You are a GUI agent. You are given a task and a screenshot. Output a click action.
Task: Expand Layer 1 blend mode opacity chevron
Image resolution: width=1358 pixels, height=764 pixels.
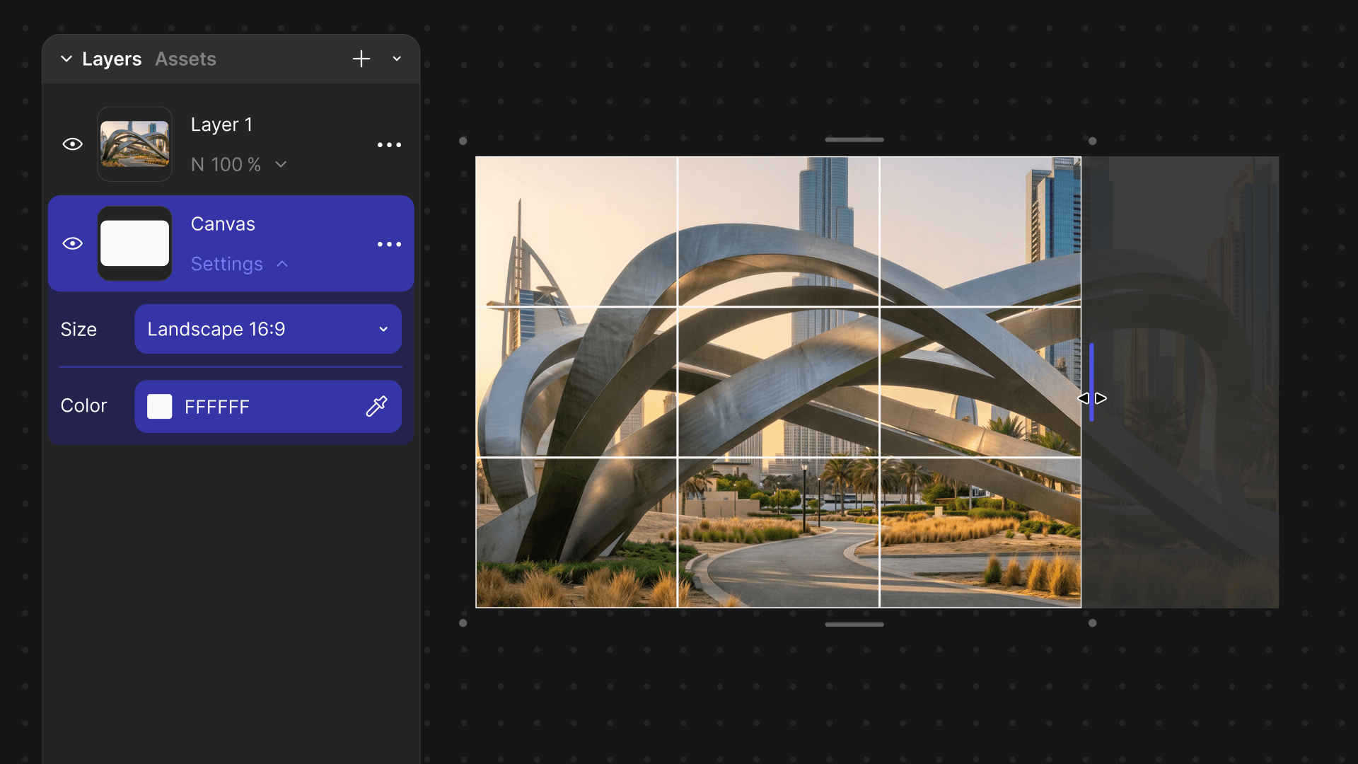(x=281, y=164)
